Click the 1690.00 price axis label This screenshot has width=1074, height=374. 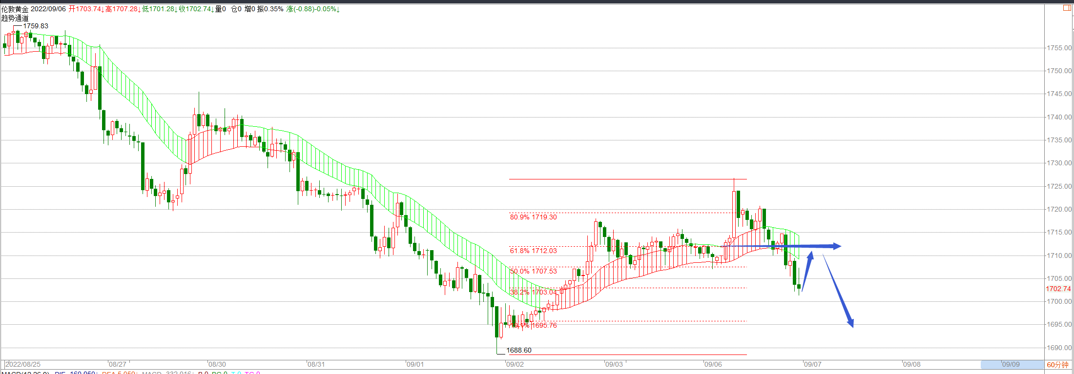[x=1059, y=348]
